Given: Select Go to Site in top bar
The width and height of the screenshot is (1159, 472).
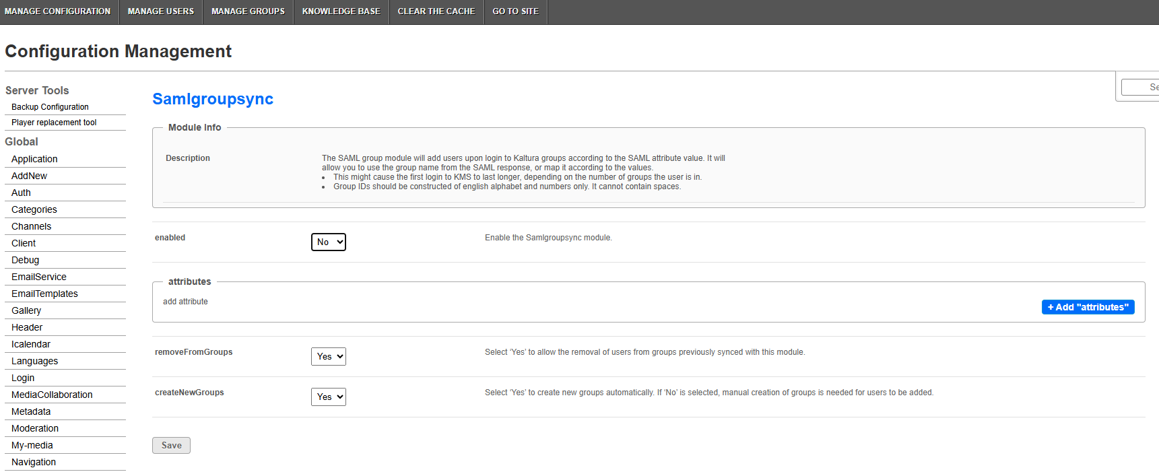Looking at the screenshot, I should [516, 11].
